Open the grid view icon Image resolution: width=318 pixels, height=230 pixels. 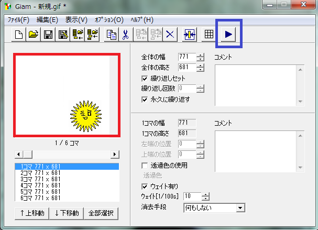coord(209,34)
